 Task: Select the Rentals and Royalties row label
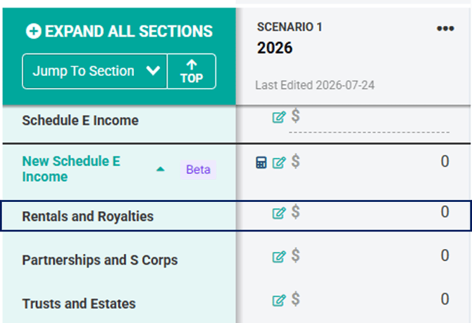coord(88,217)
